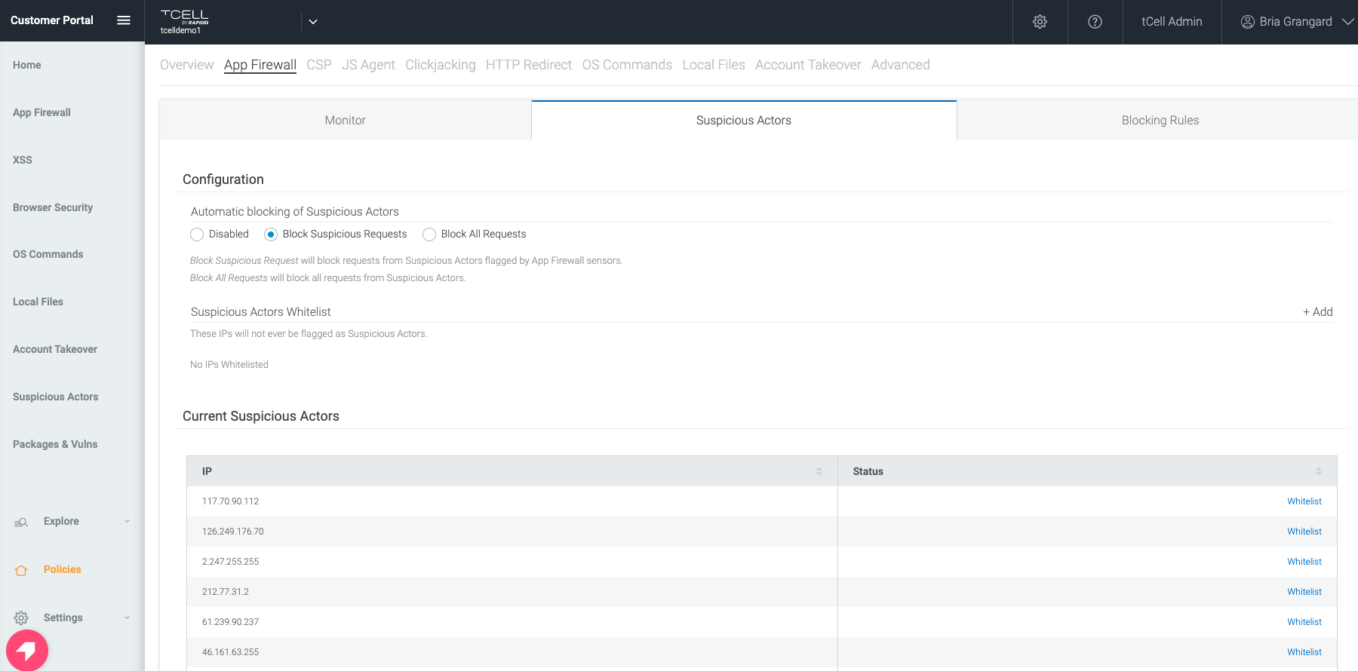The image size is (1358, 671).
Task: Click the user profile icon beside Bria Grangard
Action: 1247,22
